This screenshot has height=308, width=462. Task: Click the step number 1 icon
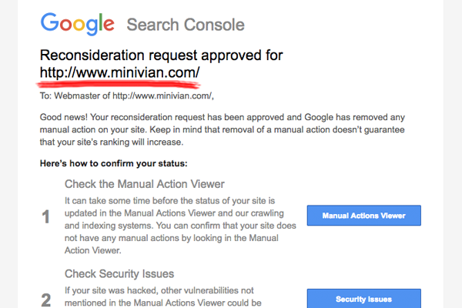(45, 216)
